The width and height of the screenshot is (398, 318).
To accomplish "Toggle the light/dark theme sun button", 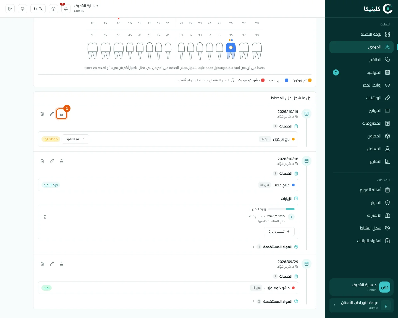I will coord(22,9).
